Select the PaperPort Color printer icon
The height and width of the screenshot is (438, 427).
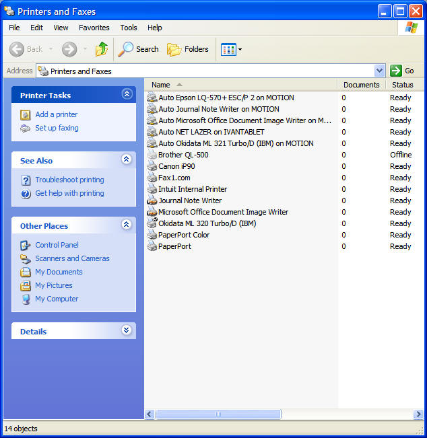click(x=152, y=235)
